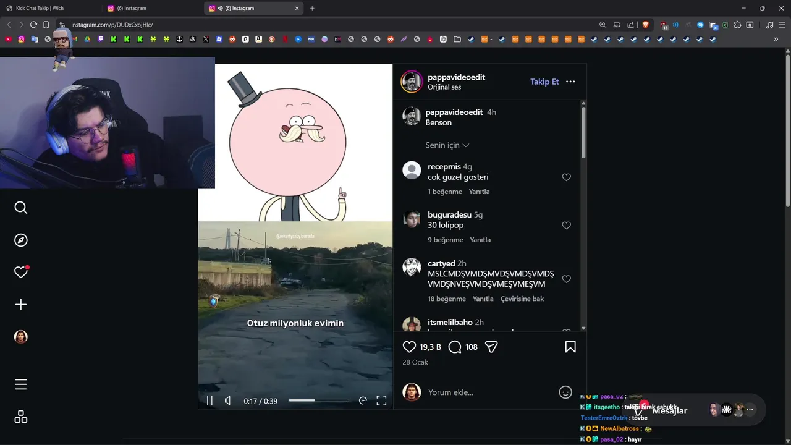Open a new browser tab
The height and width of the screenshot is (445, 791).
point(312,8)
